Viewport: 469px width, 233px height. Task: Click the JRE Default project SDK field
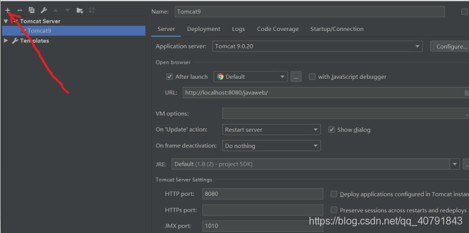311,164
